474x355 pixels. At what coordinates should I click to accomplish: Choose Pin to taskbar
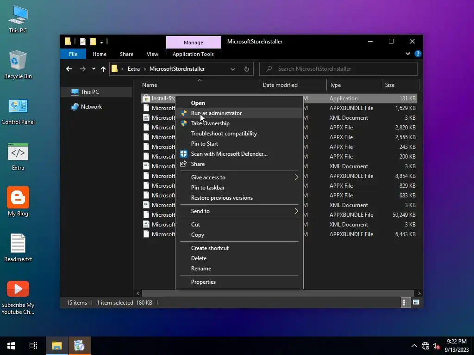click(x=239, y=188)
